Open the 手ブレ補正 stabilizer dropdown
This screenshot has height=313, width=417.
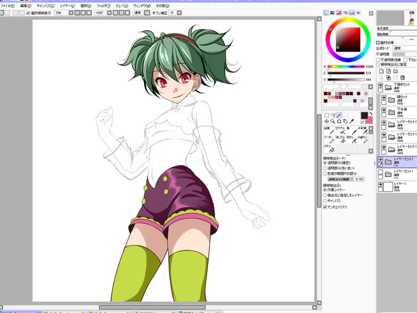coord(179,13)
